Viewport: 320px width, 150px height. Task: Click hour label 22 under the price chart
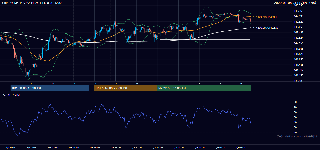pyautogui.click(x=157, y=83)
